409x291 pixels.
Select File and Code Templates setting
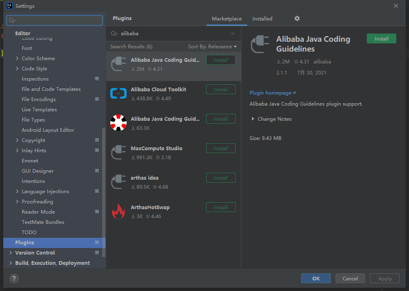click(x=51, y=89)
